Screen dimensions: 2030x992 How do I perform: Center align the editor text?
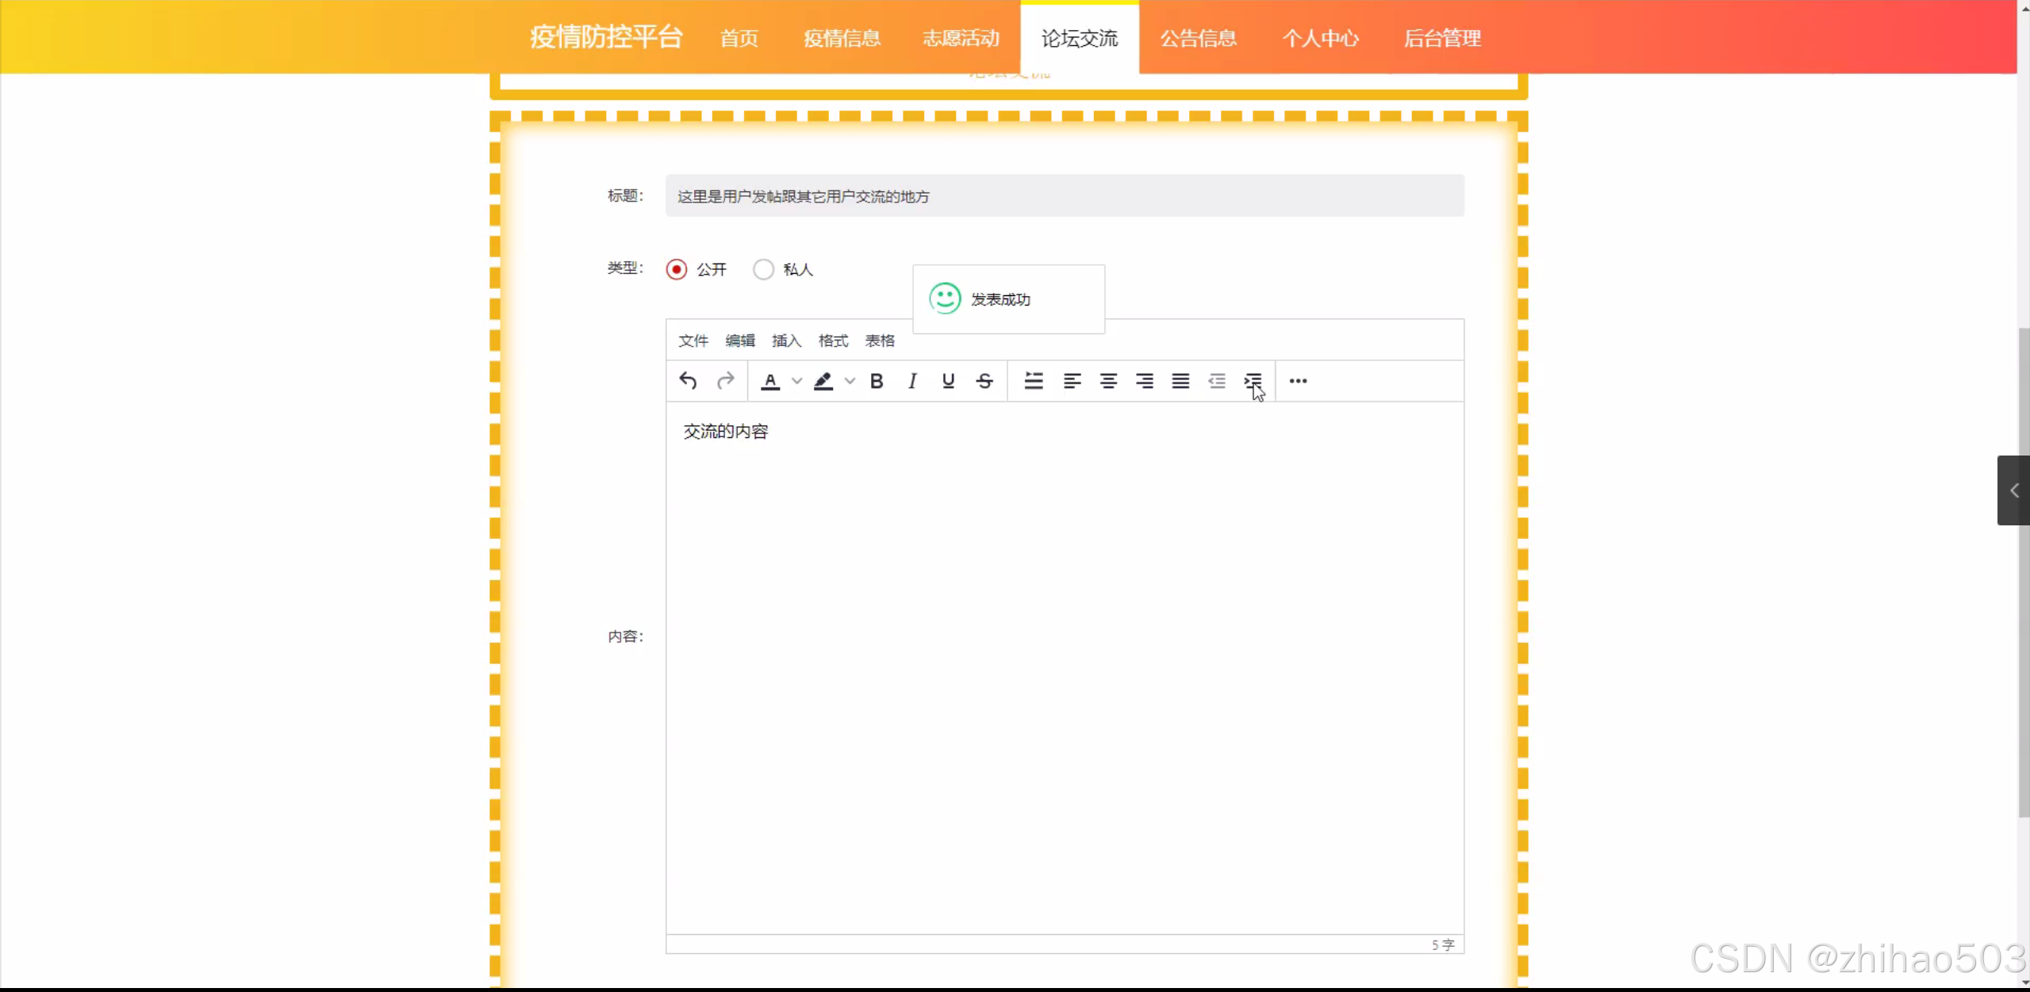click(x=1108, y=381)
